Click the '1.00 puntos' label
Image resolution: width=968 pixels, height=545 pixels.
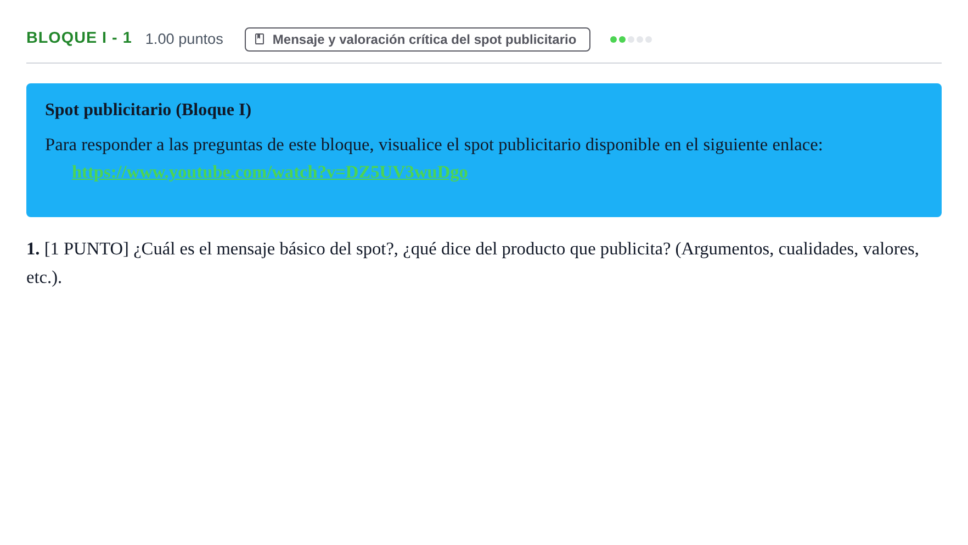tap(184, 39)
